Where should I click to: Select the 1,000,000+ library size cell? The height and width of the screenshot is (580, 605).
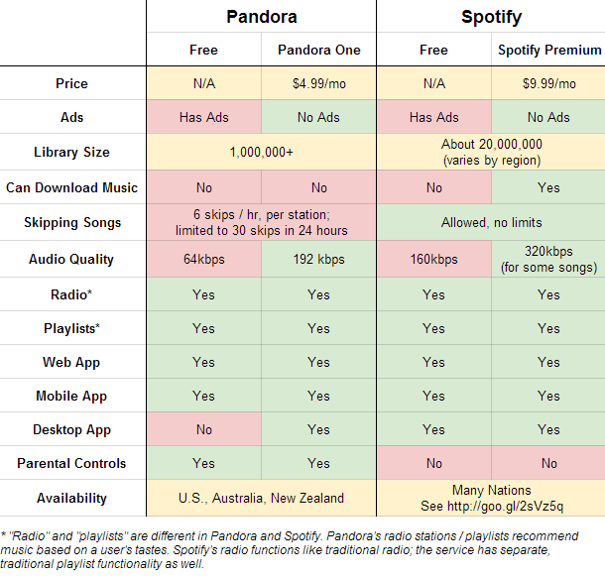(261, 152)
